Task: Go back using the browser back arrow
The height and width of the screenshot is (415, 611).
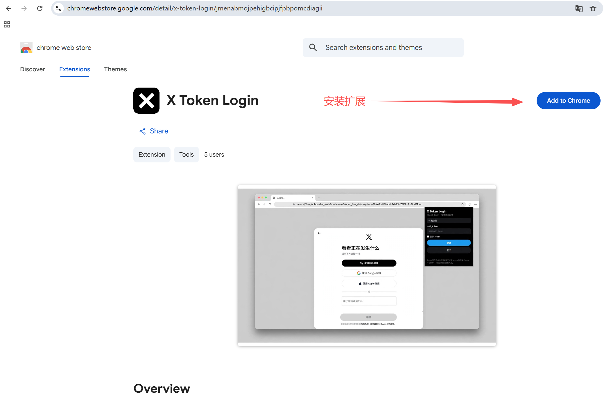Action: click(x=8, y=8)
